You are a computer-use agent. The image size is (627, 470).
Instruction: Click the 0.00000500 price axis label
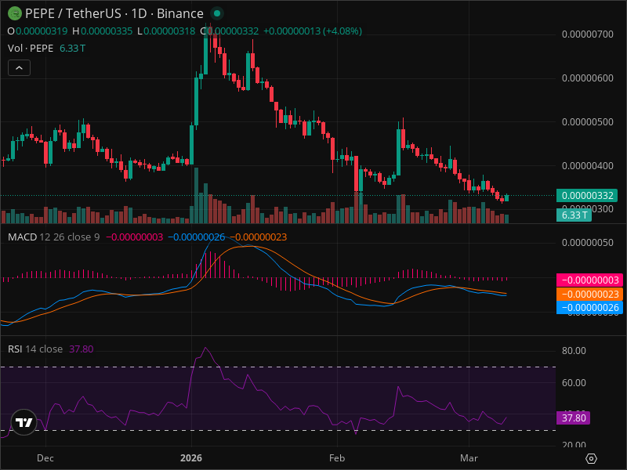tap(587, 122)
